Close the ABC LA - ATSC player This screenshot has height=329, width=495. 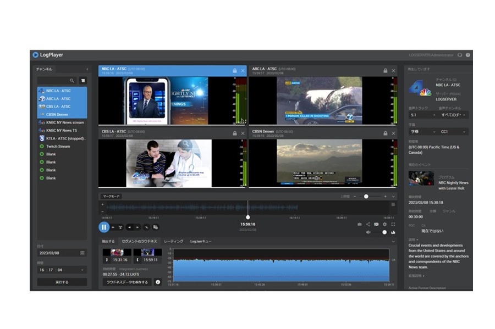click(393, 71)
